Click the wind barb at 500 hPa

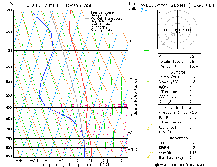tap(149, 79)
